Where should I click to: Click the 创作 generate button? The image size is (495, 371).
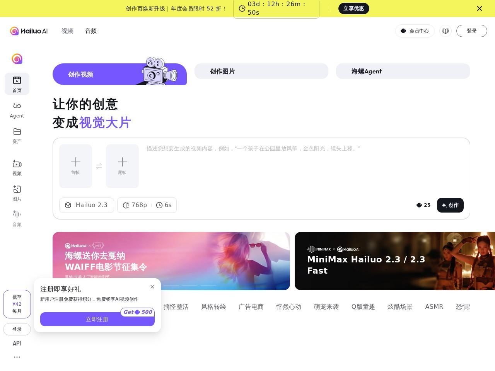click(450, 205)
